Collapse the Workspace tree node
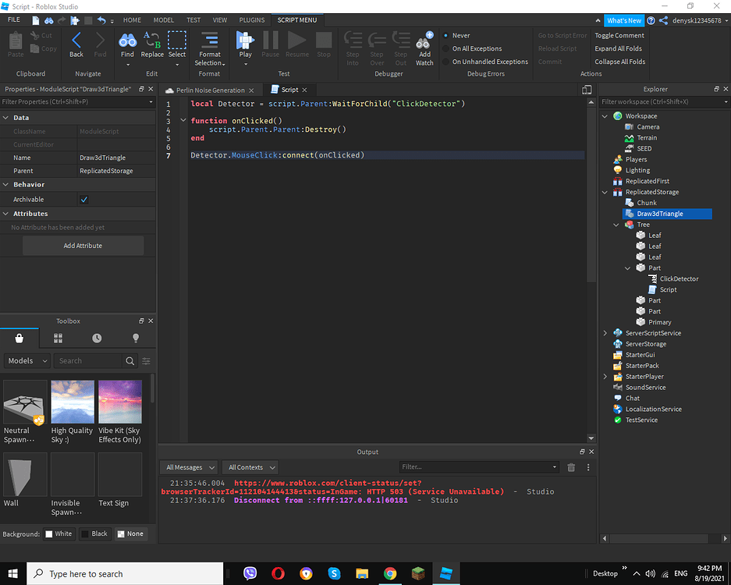The image size is (731, 585). point(605,116)
